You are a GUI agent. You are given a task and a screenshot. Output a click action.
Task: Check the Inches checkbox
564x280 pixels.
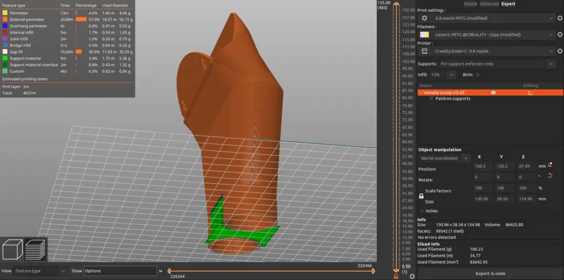pyautogui.click(x=422, y=211)
